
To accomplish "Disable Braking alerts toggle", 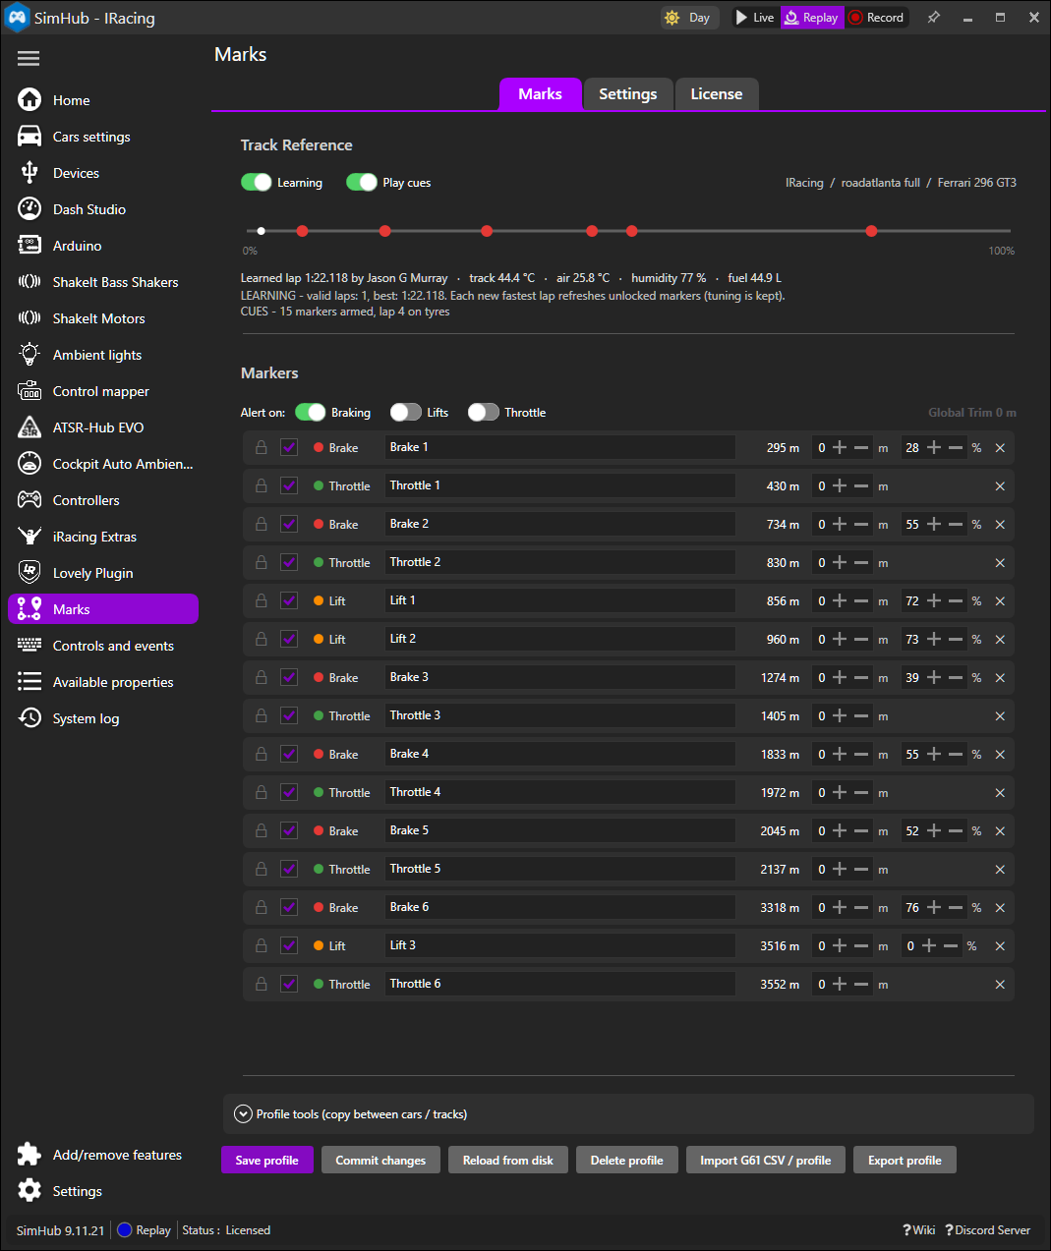I will click(311, 413).
